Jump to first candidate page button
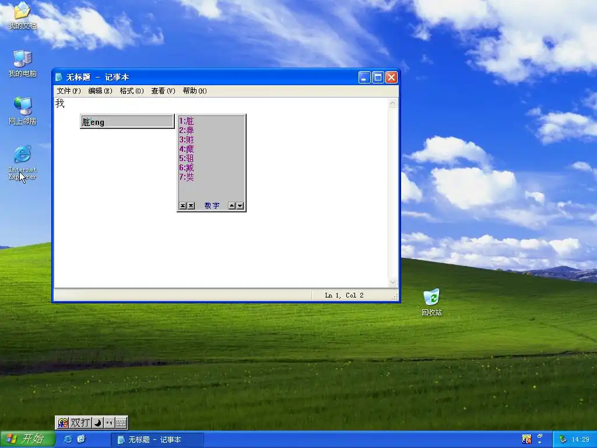The width and height of the screenshot is (597, 448). [182, 206]
